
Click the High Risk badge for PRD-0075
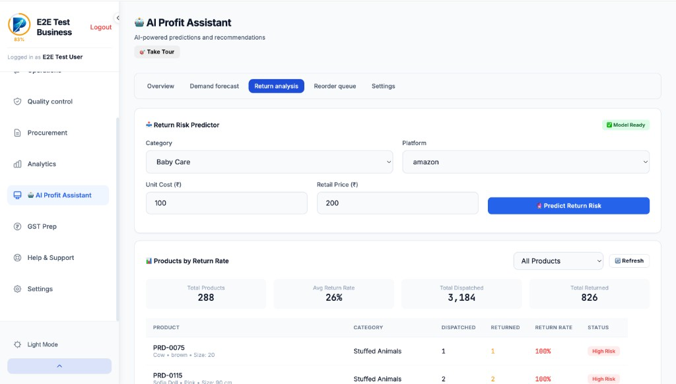tap(603, 351)
